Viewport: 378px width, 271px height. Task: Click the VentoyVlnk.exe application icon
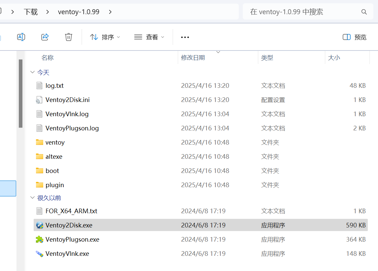(40, 254)
